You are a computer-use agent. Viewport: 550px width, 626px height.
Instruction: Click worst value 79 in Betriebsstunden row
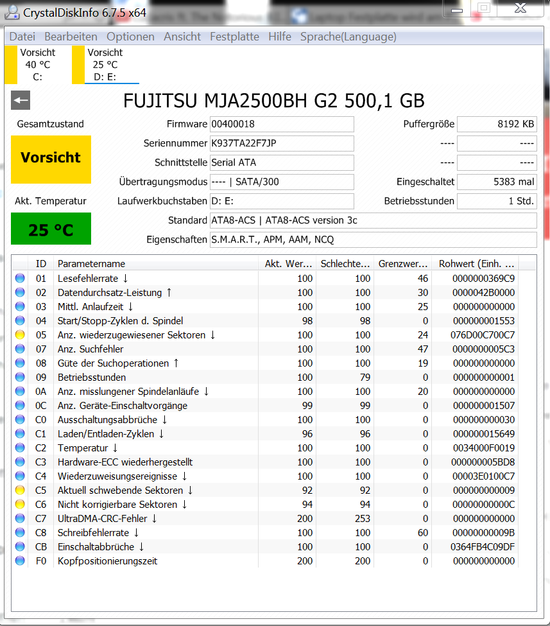(x=365, y=378)
